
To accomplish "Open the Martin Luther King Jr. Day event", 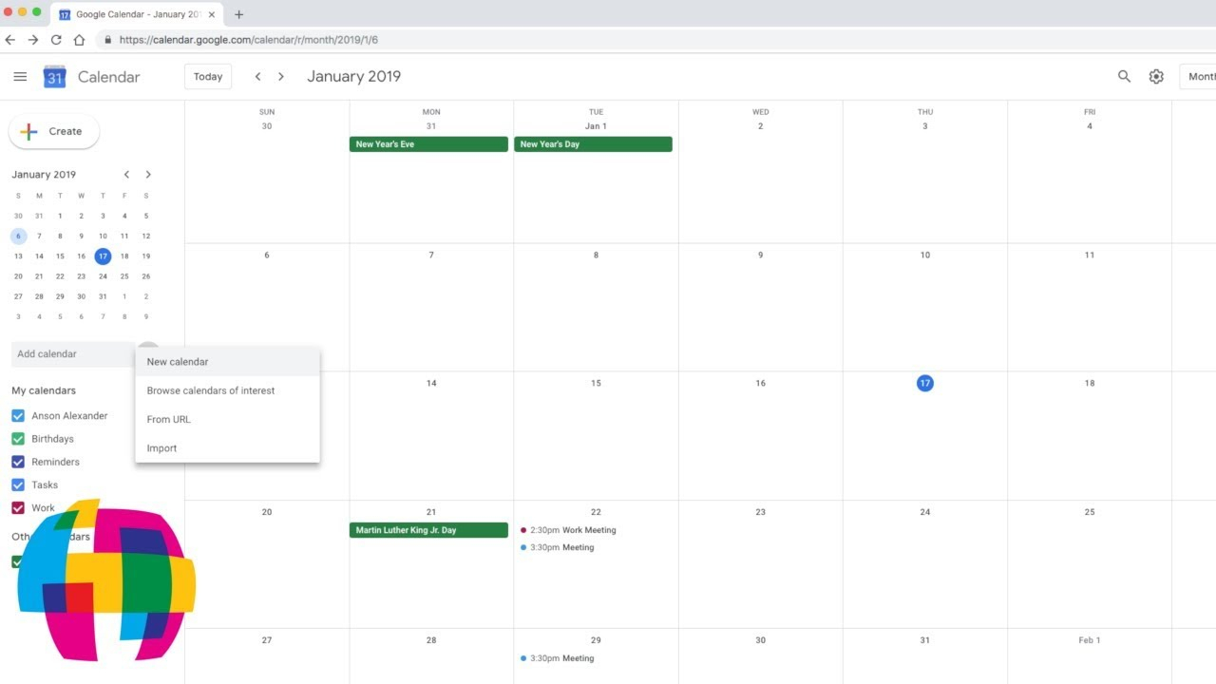I will point(428,530).
